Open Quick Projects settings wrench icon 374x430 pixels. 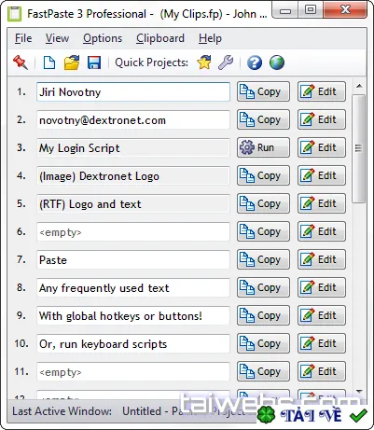pyautogui.click(x=226, y=62)
